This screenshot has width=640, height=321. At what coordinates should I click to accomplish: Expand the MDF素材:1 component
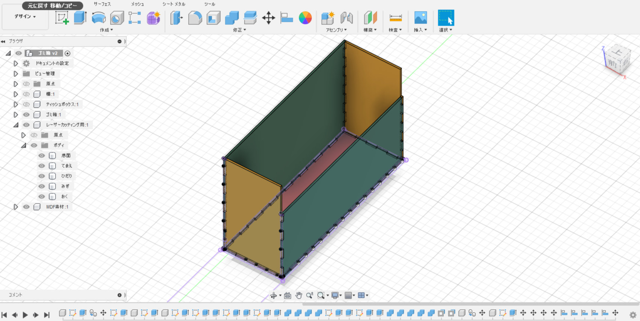point(16,207)
